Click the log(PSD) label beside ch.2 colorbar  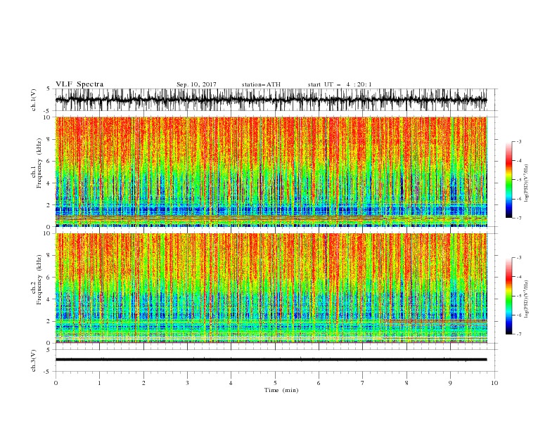click(x=527, y=299)
